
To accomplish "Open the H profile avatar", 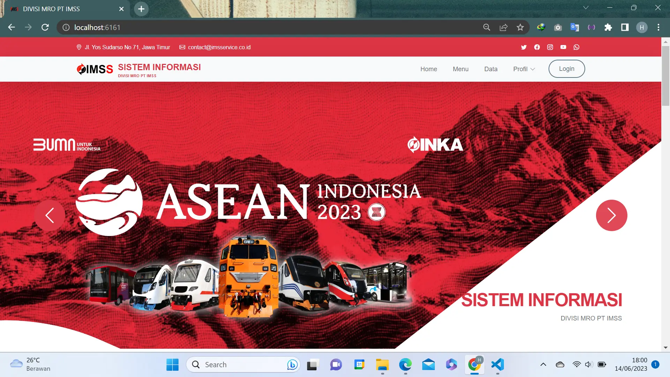I will coord(642,27).
